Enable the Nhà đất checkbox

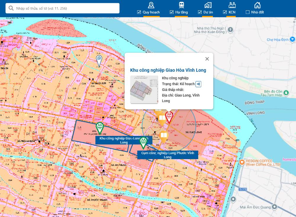point(248,12)
